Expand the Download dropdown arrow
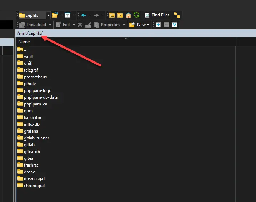 click(50, 25)
